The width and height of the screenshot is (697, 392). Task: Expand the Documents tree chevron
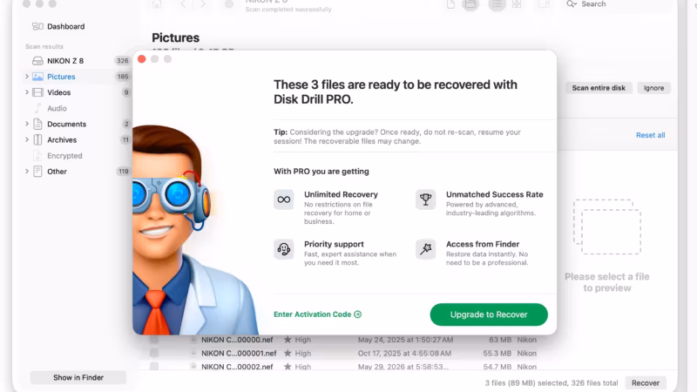tap(27, 124)
